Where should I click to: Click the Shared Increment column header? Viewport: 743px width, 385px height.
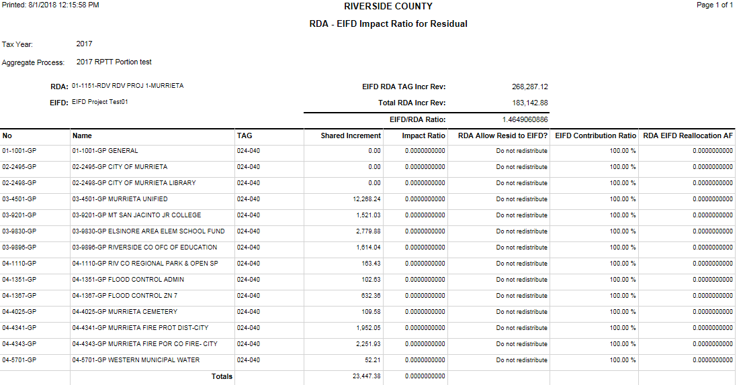click(351, 135)
